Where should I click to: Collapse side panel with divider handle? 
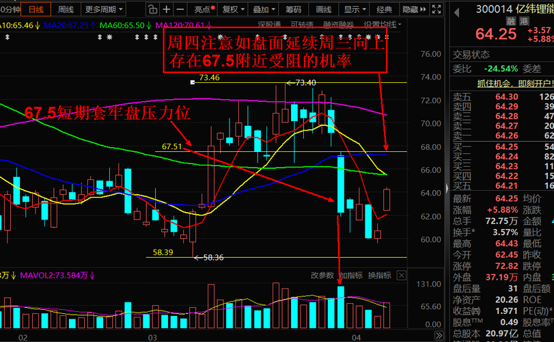pyautogui.click(x=447, y=188)
